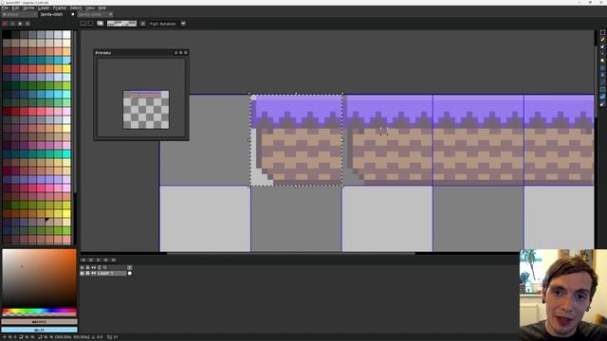The height and width of the screenshot is (341, 607).
Task: Select frame 1 header in timeline
Action: pos(130,267)
